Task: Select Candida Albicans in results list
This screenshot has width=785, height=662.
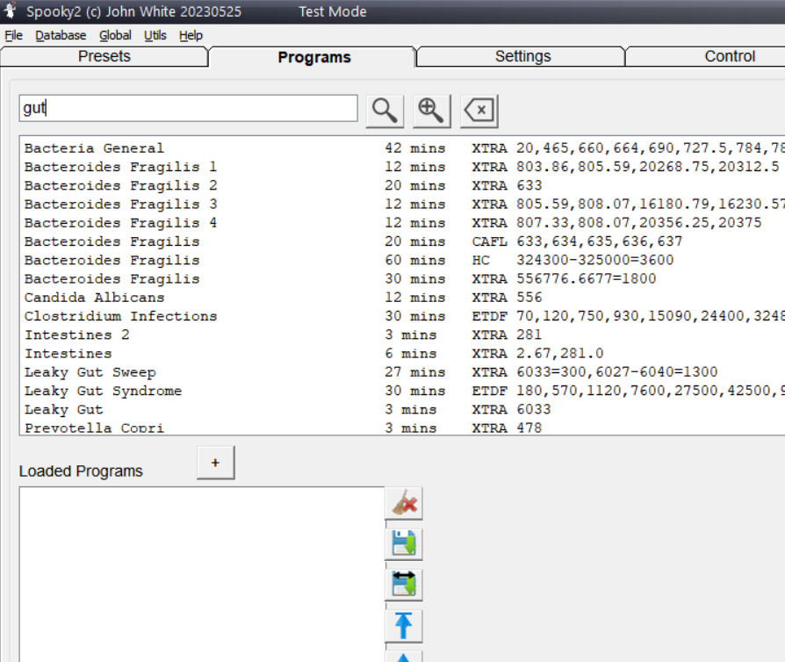Action: coord(94,298)
